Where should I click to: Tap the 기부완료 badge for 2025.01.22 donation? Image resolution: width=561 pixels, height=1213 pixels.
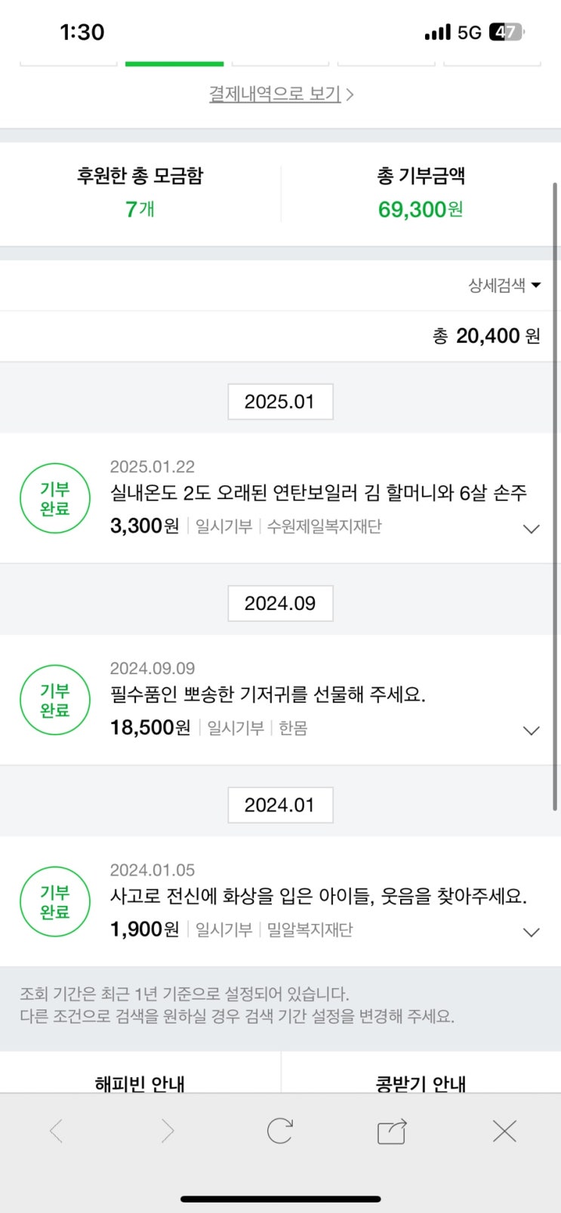[55, 499]
